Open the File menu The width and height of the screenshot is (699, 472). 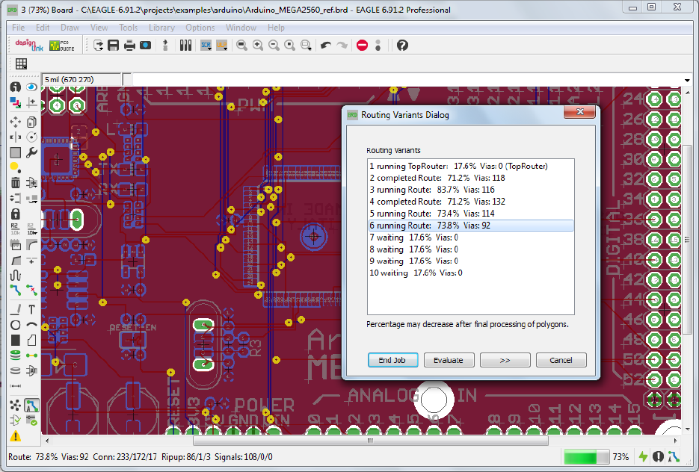click(18, 28)
